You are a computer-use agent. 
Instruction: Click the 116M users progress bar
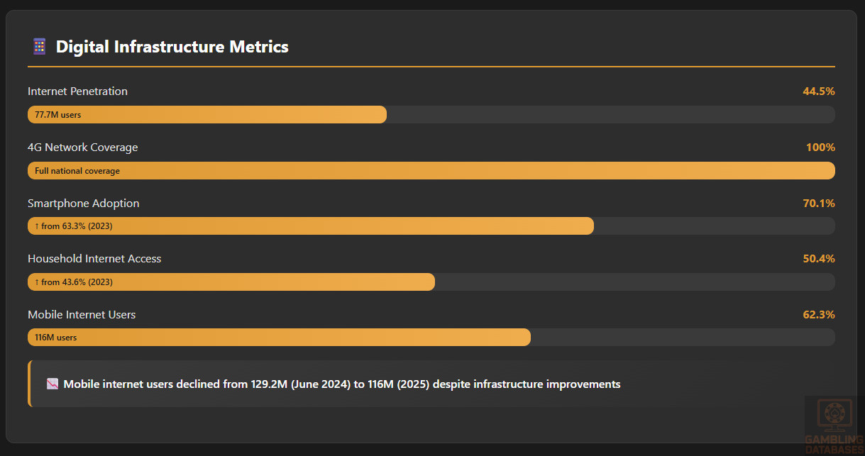[x=279, y=338]
